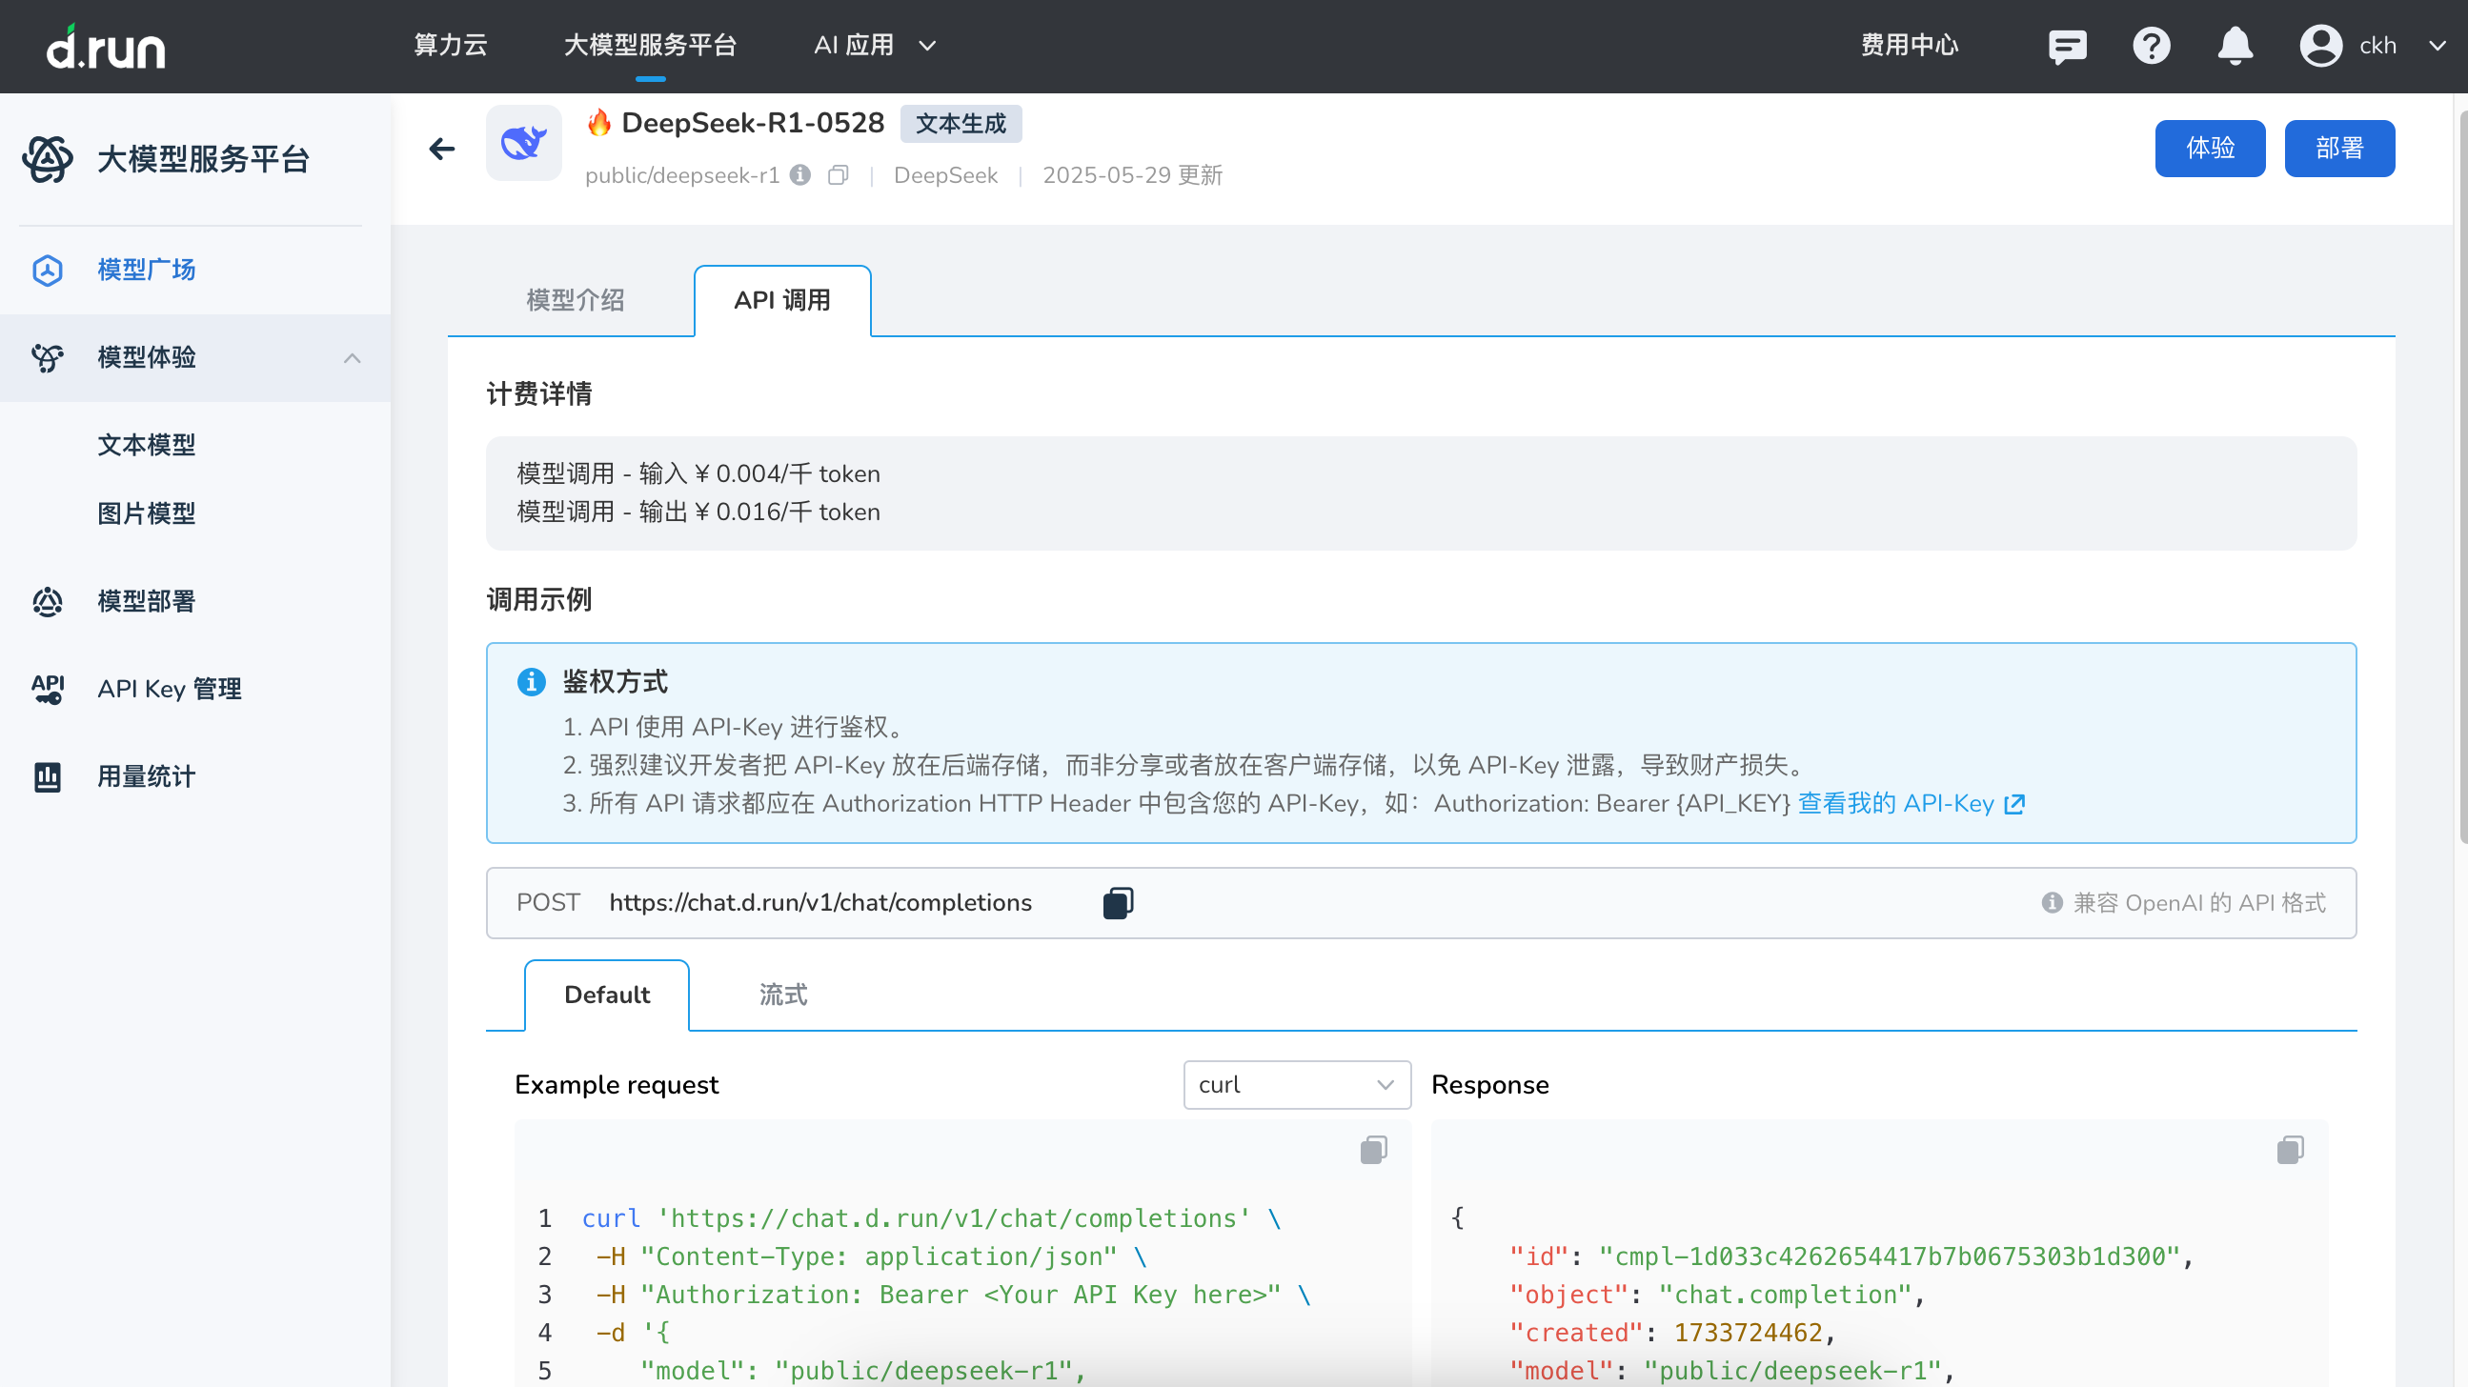The image size is (2468, 1387).
Task: Click the back arrow icon
Action: [442, 149]
